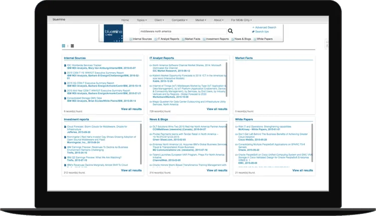Open 'IBM Q2 Earnings Preview: What We Are Watching?'
The image size is (376, 216).
pos(94,157)
